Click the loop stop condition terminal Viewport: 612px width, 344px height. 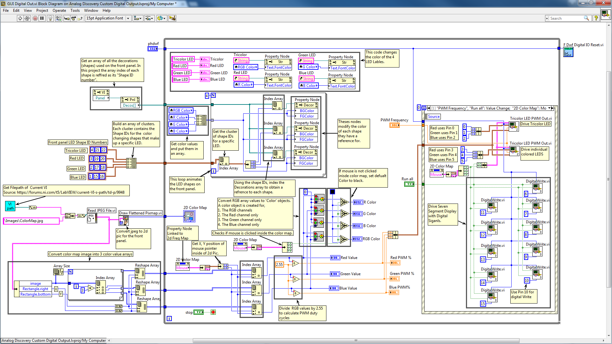coord(213,312)
